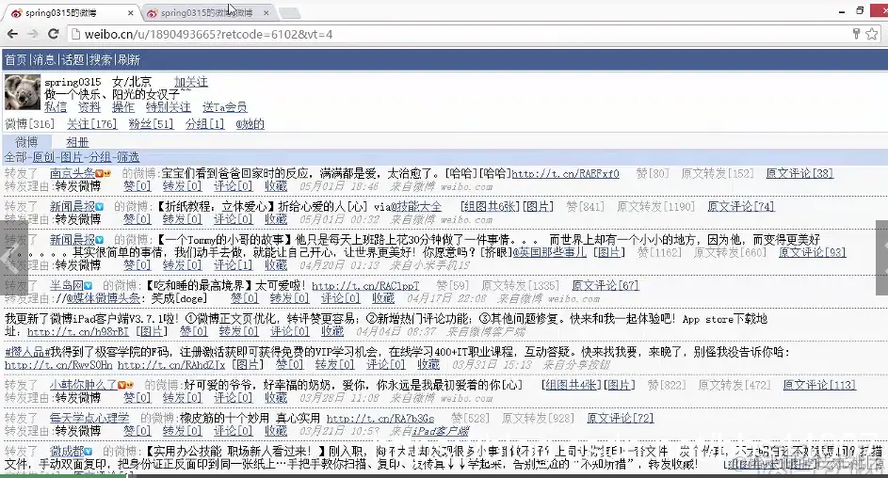Click the key icon in address bar
This screenshot has height=478, width=888.
point(856,34)
